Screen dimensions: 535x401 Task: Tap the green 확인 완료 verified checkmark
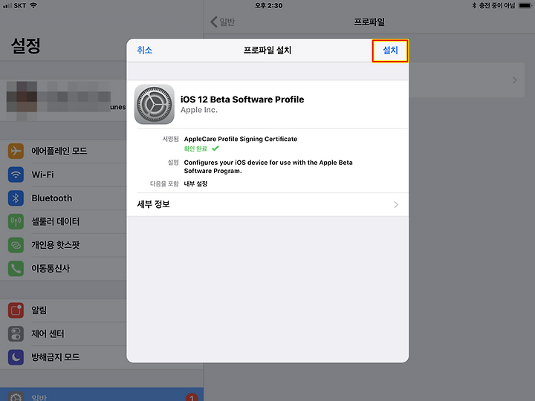click(x=215, y=149)
